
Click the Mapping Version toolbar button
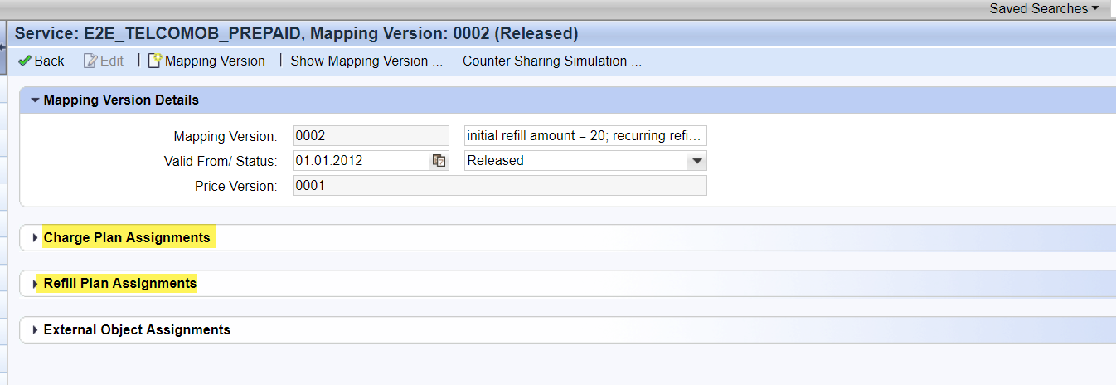click(215, 61)
